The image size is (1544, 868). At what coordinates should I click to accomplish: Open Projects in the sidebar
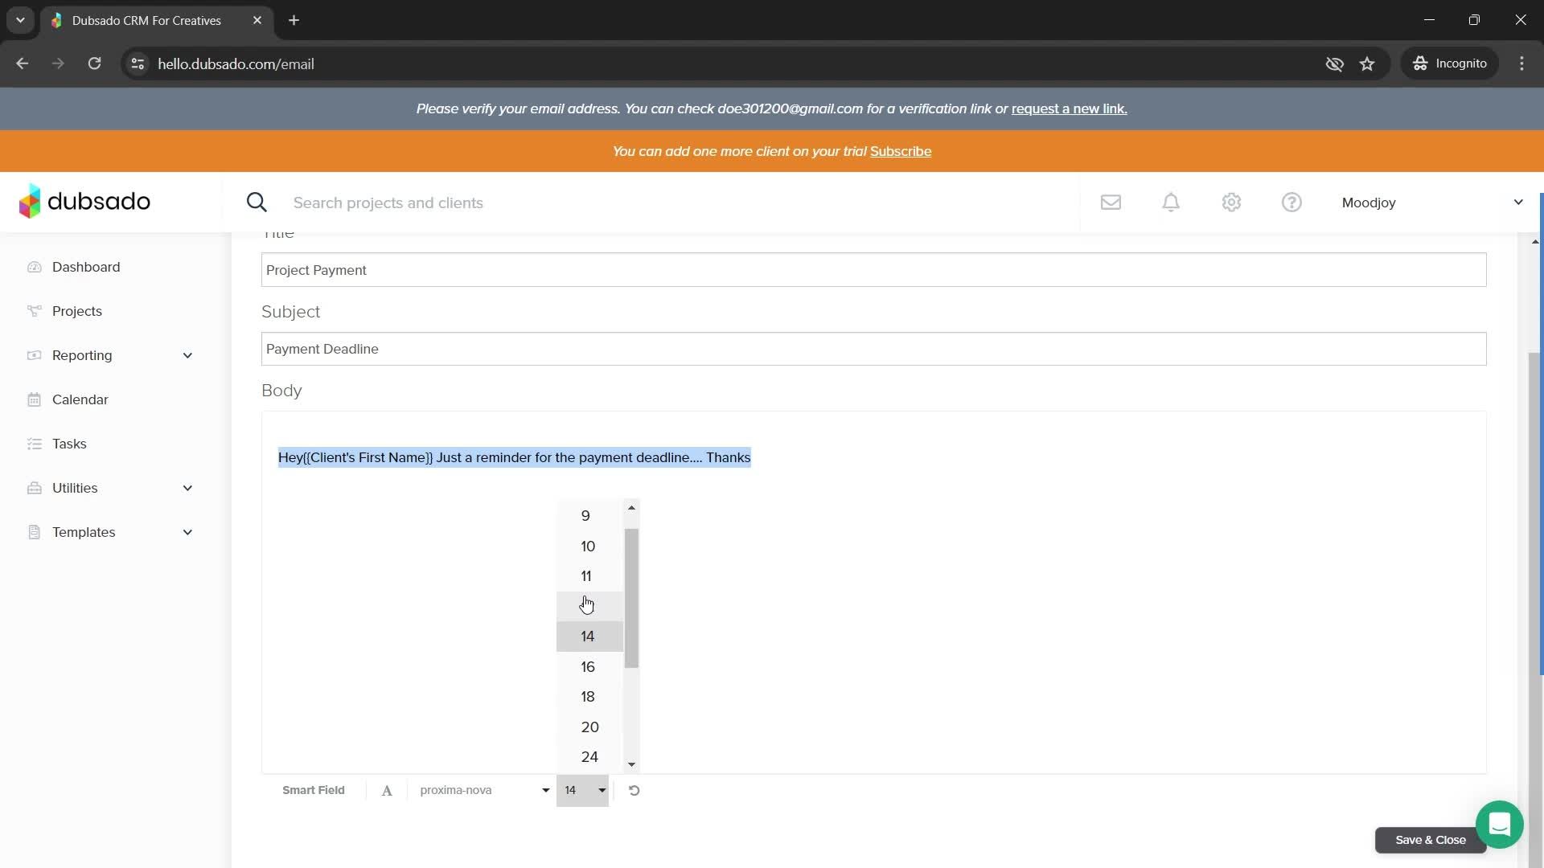[77, 311]
